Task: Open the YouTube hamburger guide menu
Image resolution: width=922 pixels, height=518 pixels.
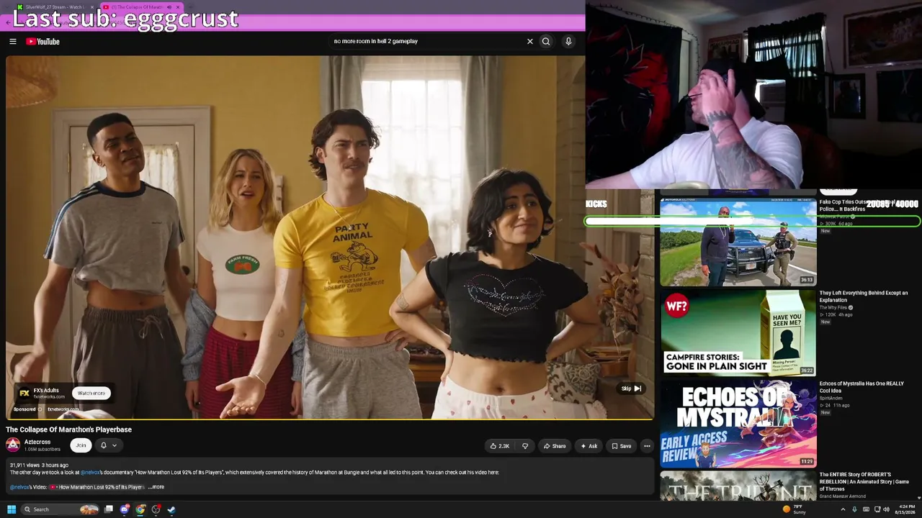Action: pyautogui.click(x=13, y=42)
